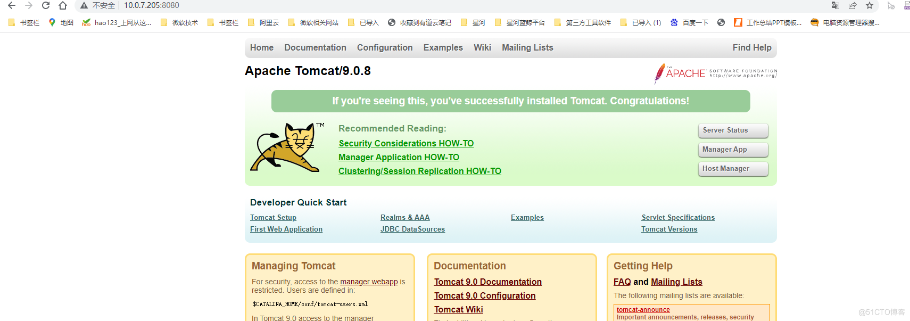Click the address bar URL 10.0.7.205:8080

(x=152, y=5)
